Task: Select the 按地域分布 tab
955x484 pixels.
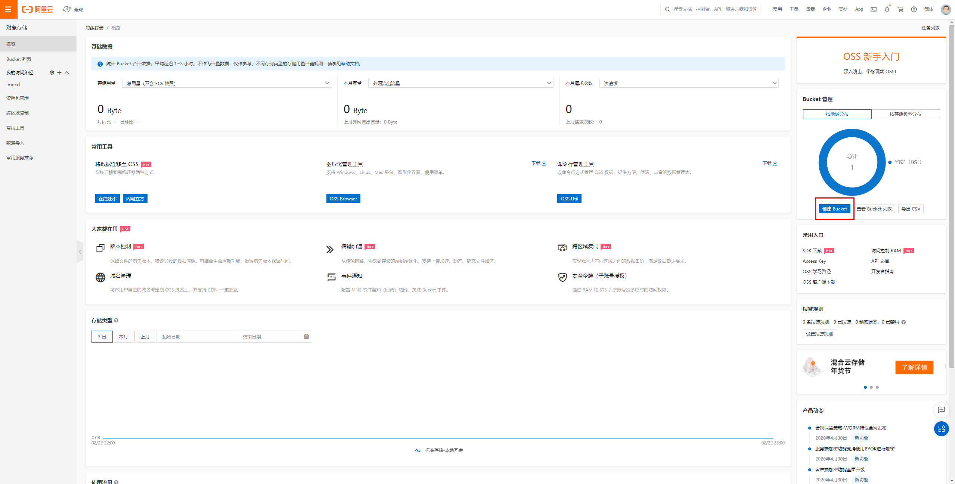Action: pos(837,114)
